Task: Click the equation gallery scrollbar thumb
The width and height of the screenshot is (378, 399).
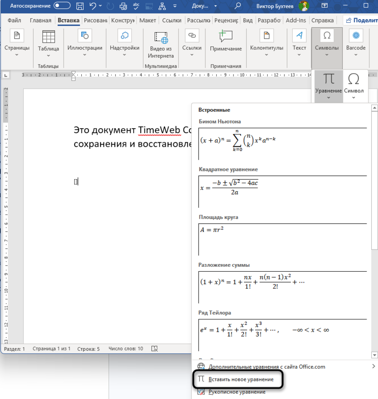Action: (374, 181)
